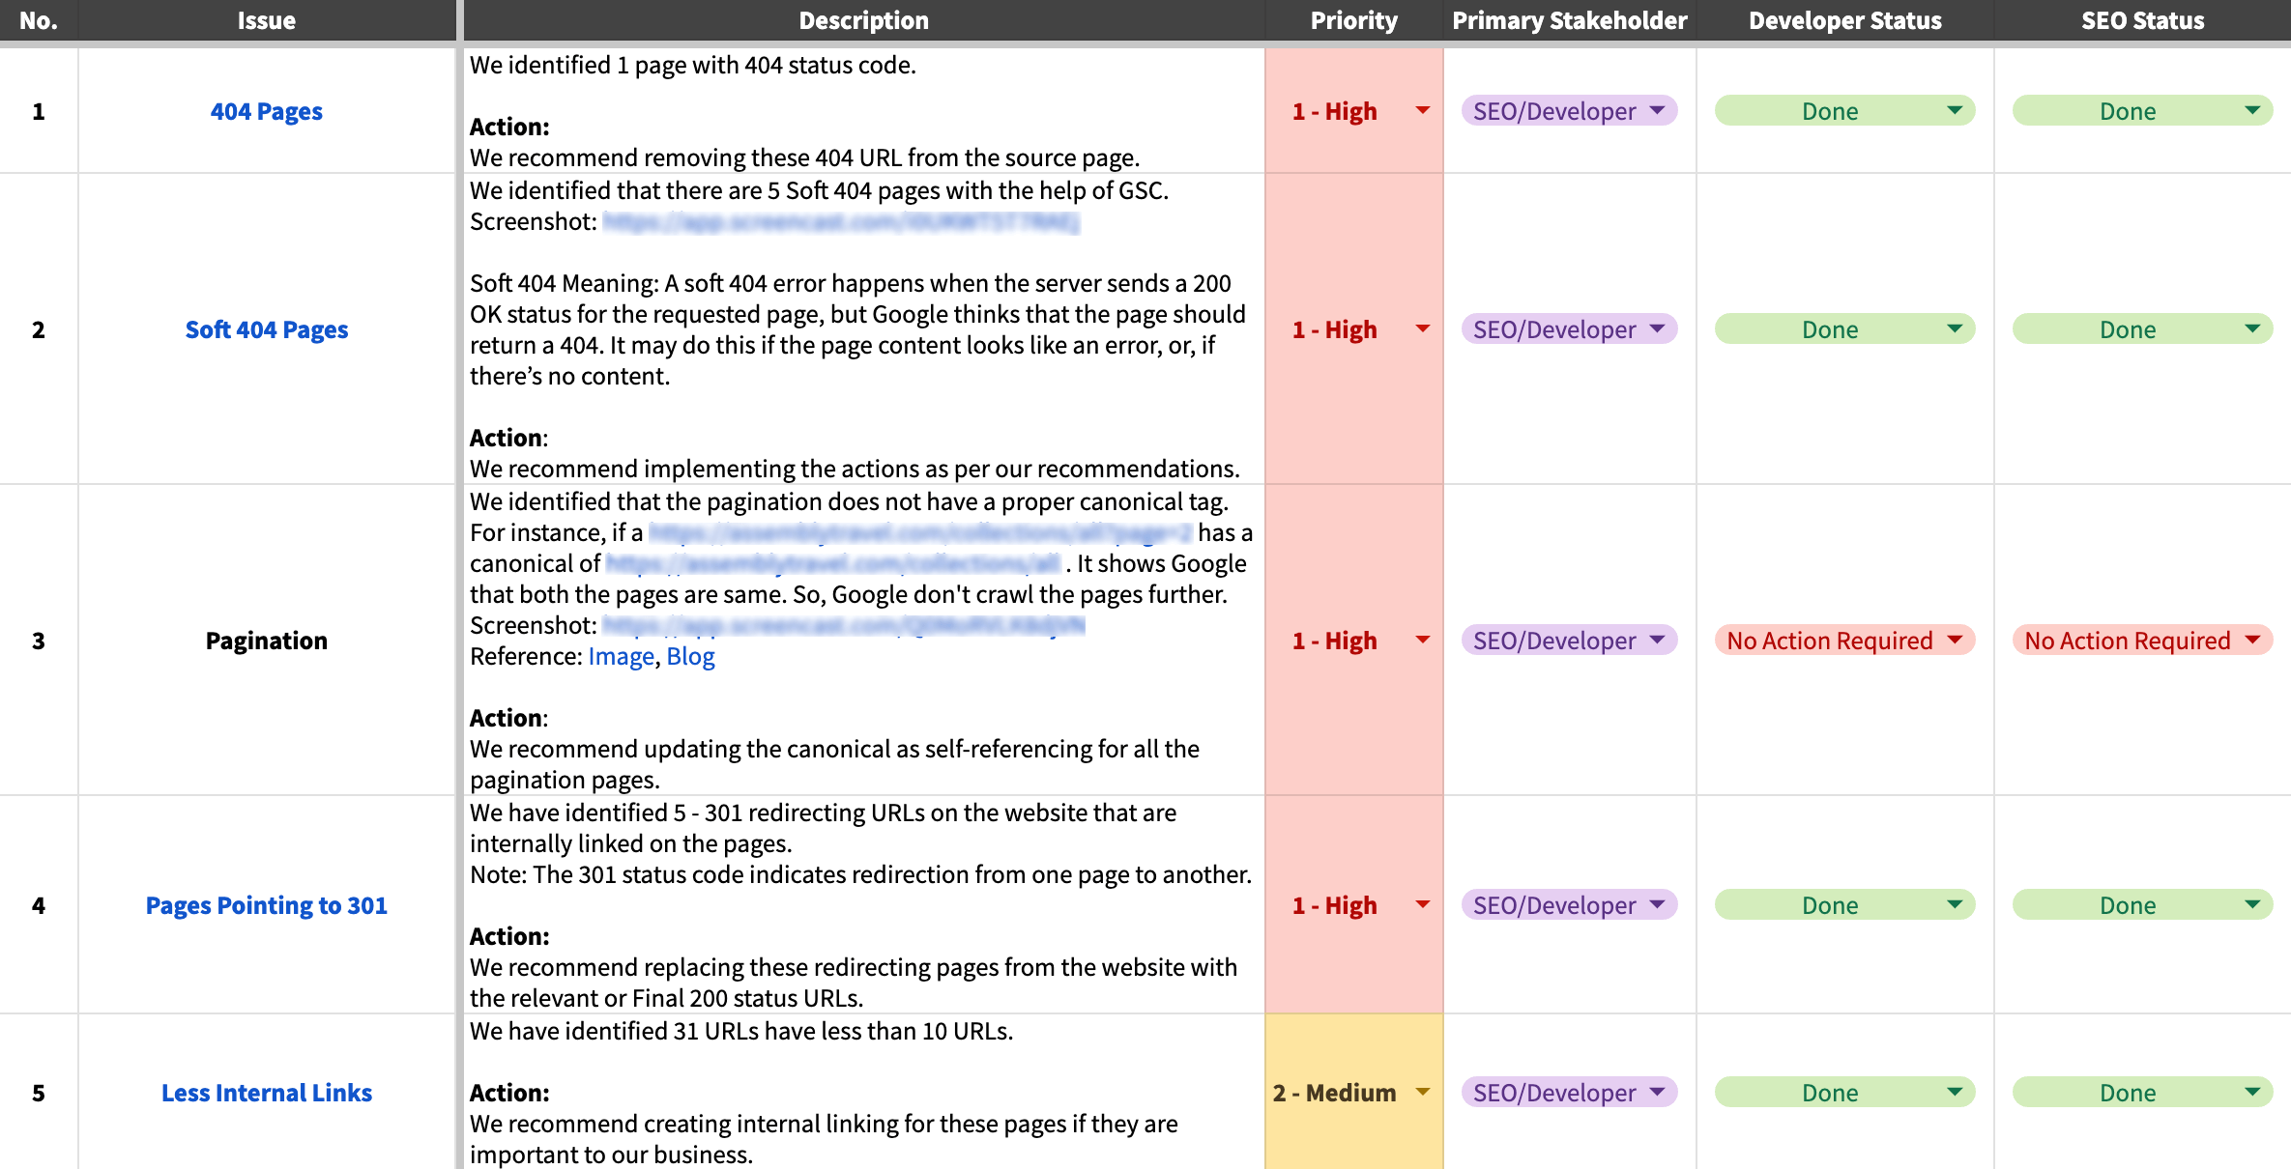The width and height of the screenshot is (2291, 1169).
Task: Change stakeholder chip for Less Internal Links
Action: click(1569, 1093)
